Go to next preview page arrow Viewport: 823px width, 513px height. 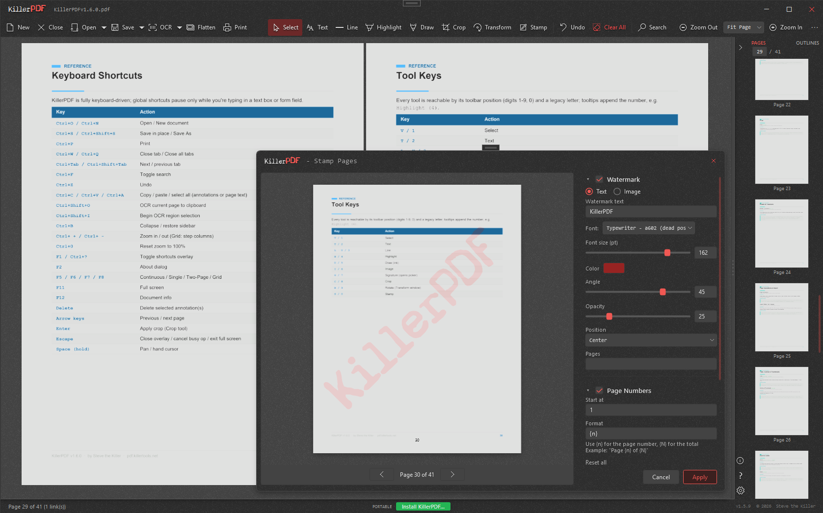pyautogui.click(x=452, y=474)
